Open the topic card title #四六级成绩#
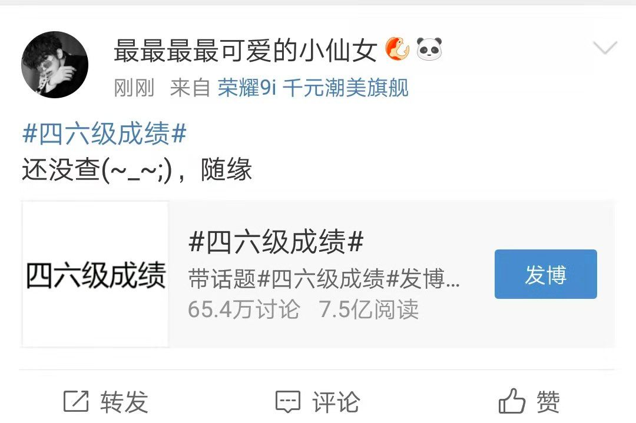 [276, 241]
